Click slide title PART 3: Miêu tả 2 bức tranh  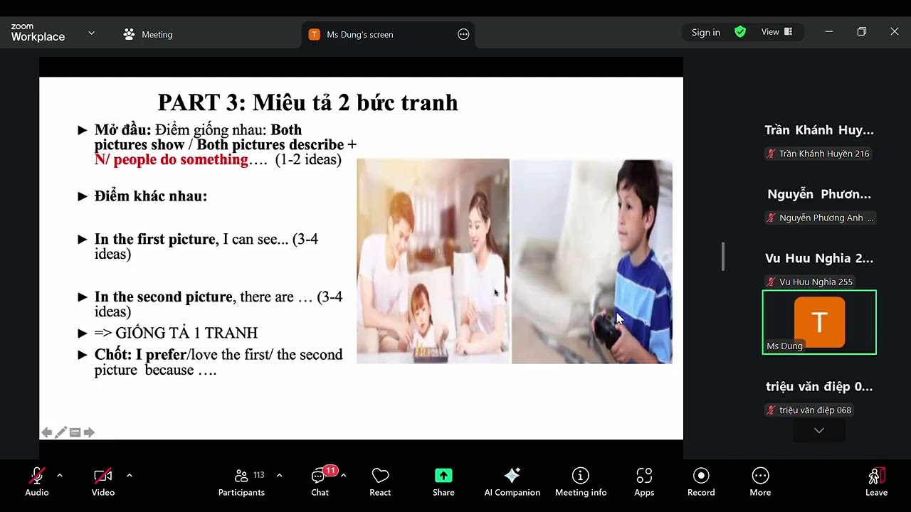pos(307,102)
